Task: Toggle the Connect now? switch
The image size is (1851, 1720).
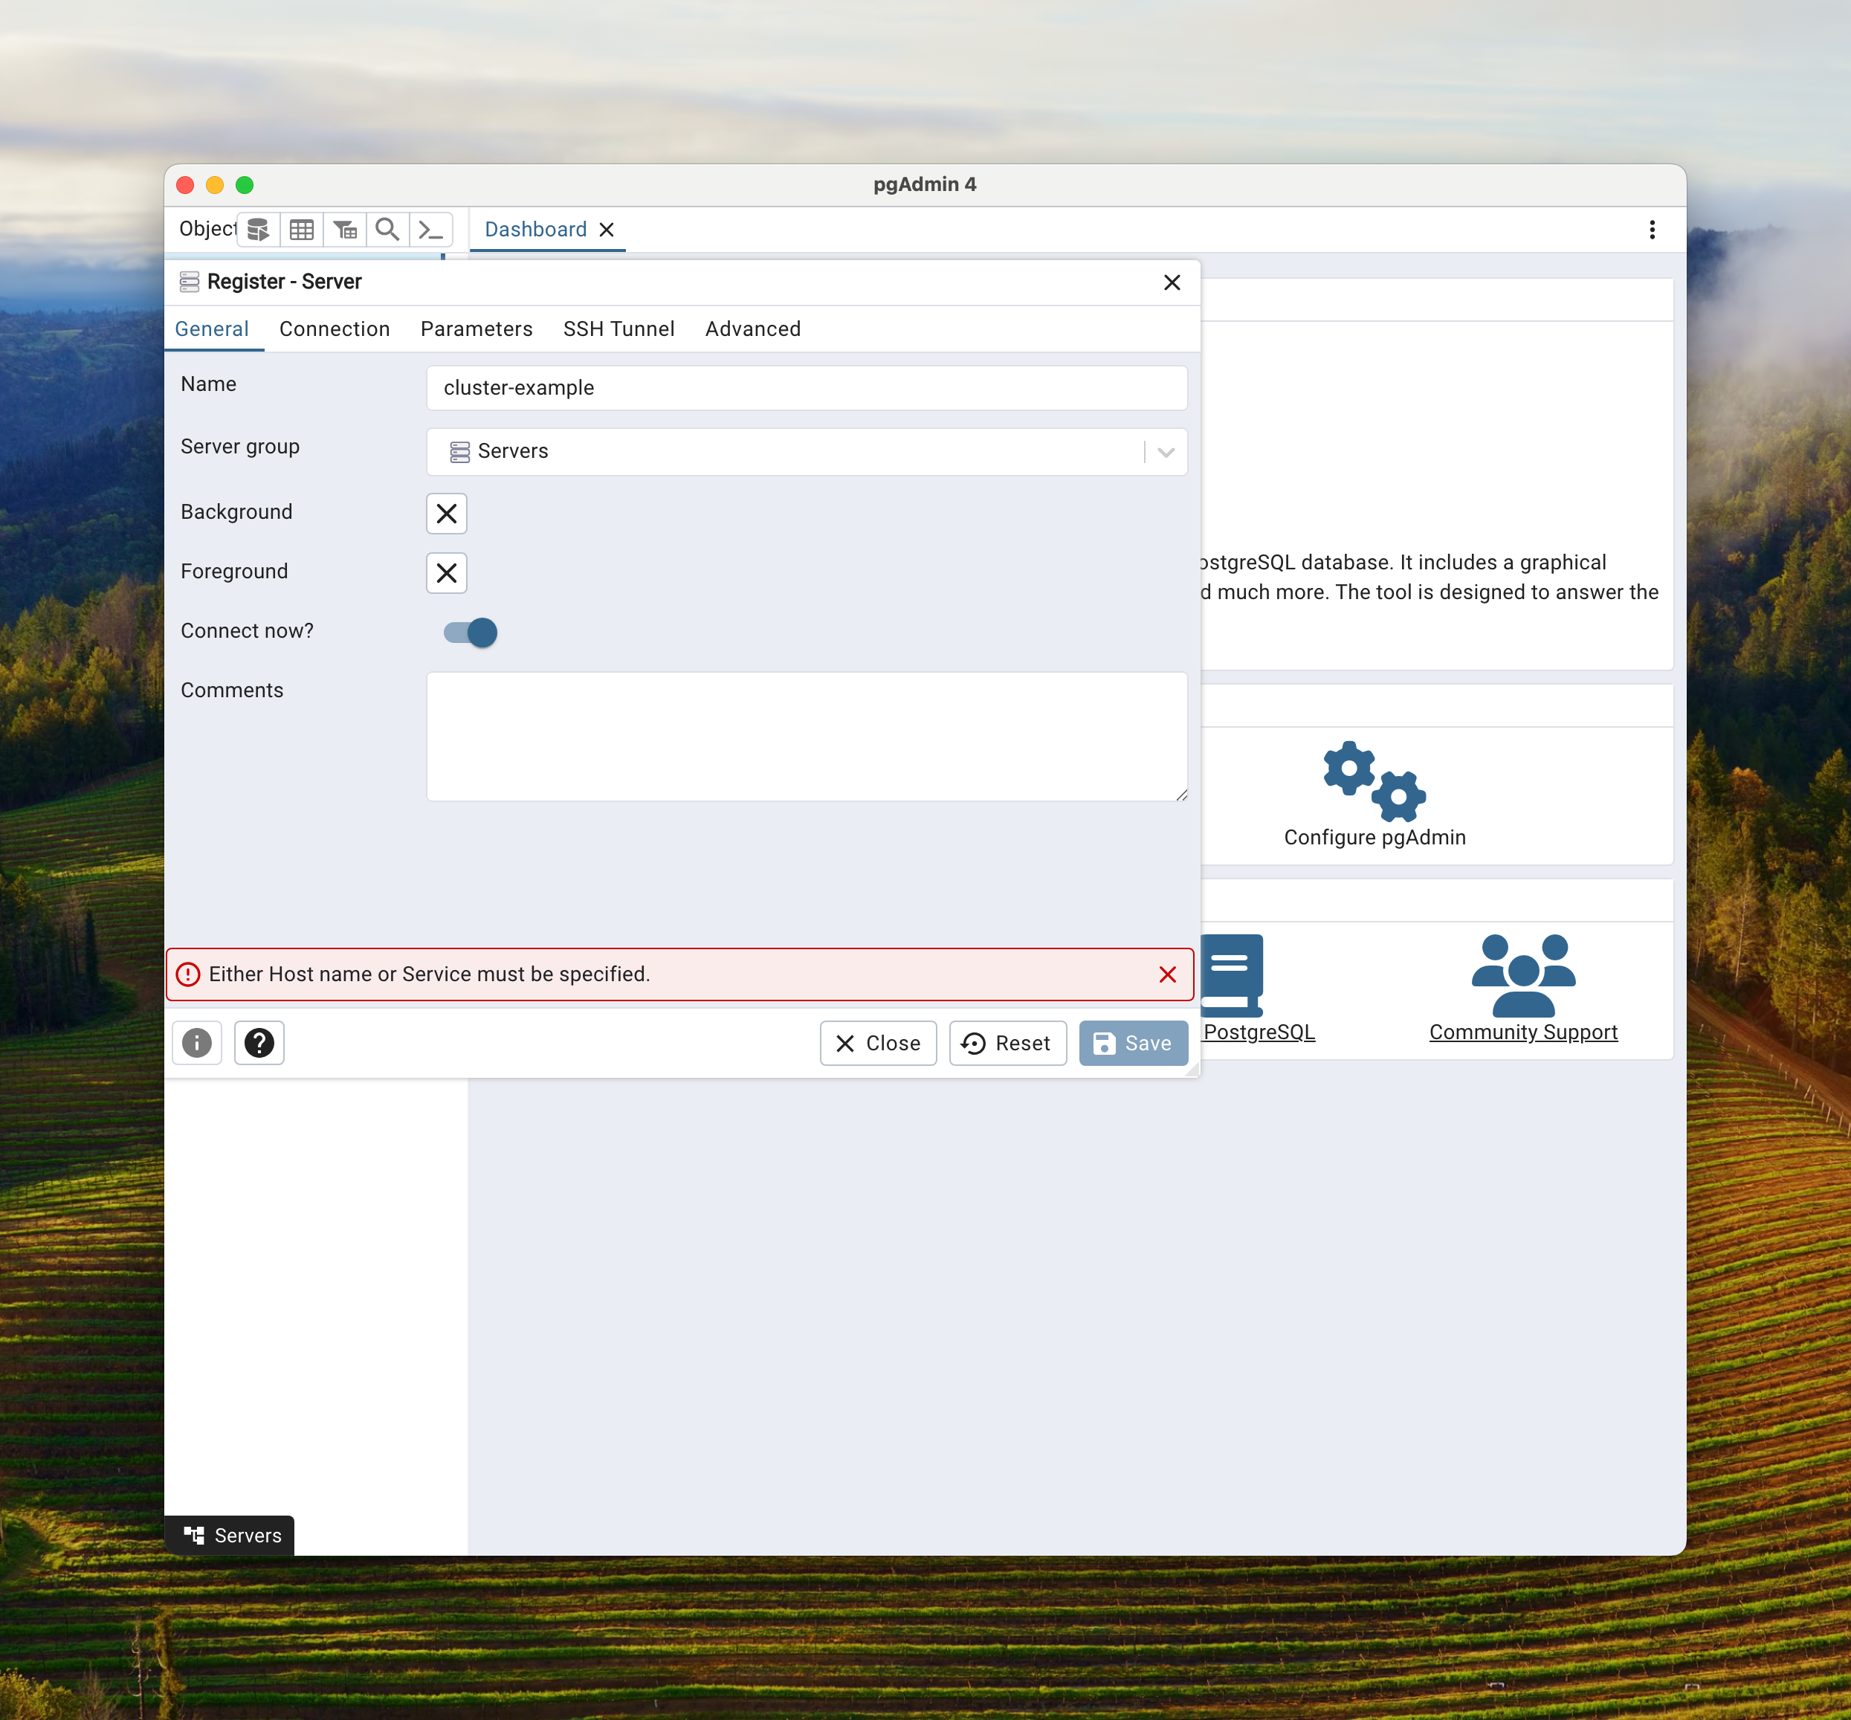Action: pos(471,633)
